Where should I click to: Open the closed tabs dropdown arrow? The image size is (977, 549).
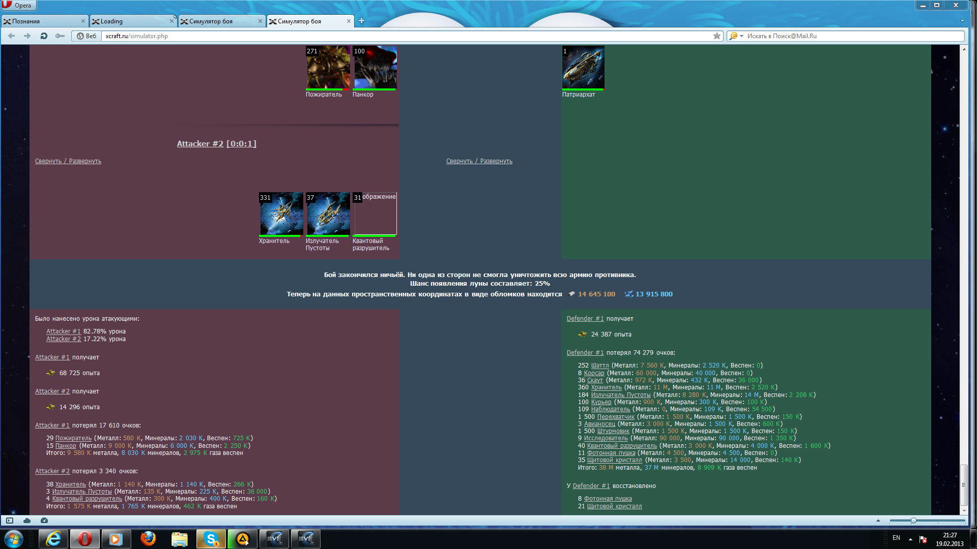(962, 21)
